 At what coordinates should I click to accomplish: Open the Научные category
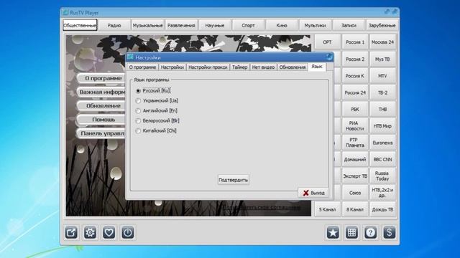pos(214,25)
